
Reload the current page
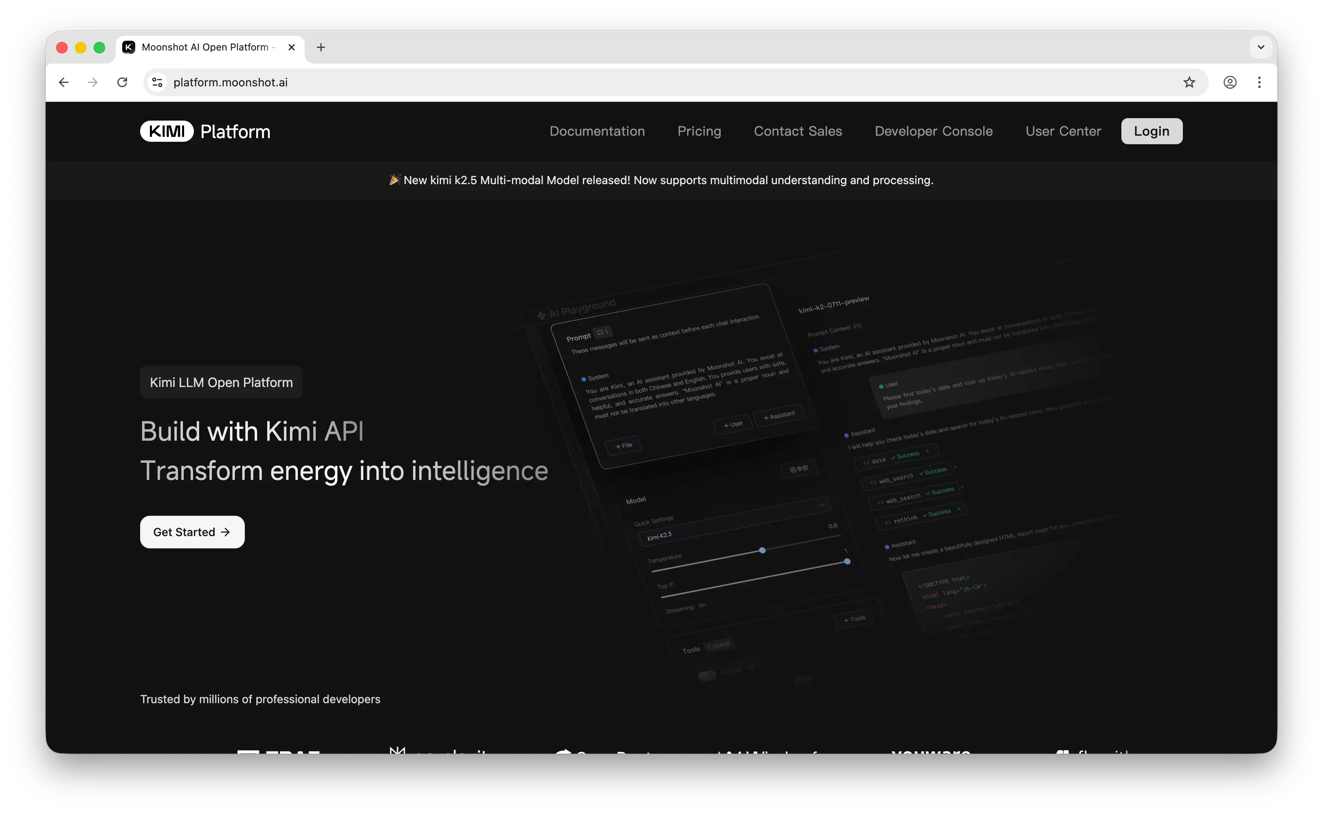pyautogui.click(x=122, y=82)
